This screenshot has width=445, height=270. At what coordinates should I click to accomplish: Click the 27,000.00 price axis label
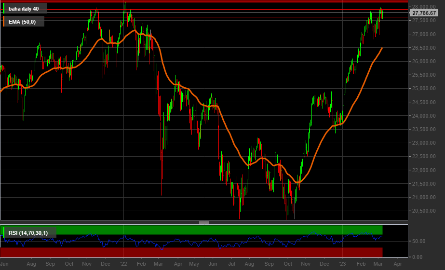point(424,34)
